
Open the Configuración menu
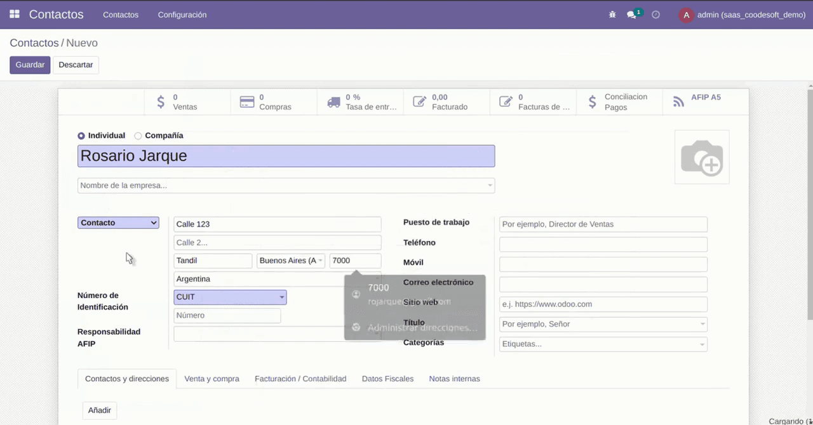coord(182,15)
